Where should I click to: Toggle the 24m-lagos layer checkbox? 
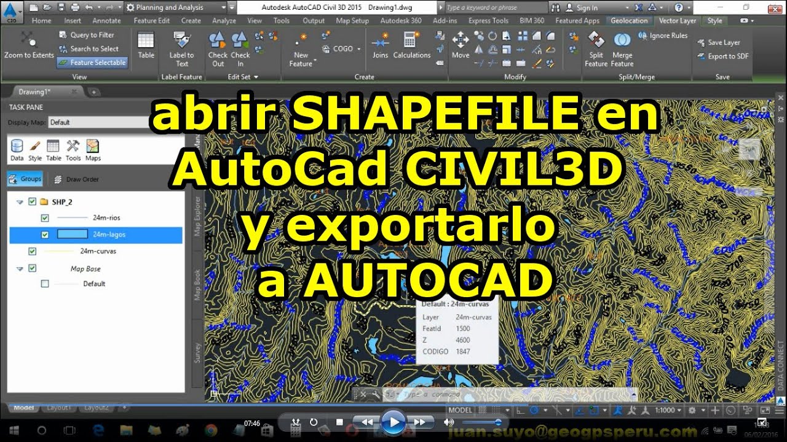click(44, 235)
